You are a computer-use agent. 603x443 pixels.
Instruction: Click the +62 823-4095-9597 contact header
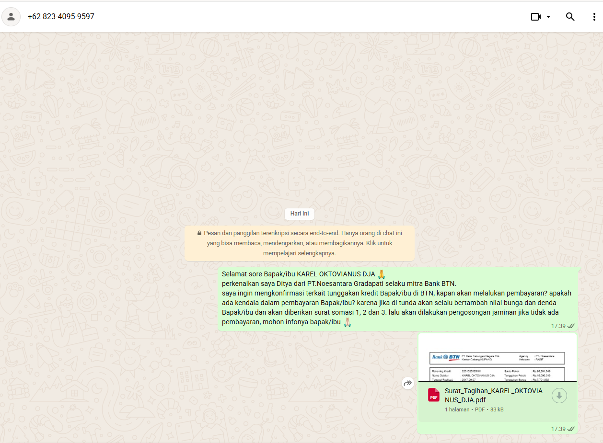coord(61,17)
